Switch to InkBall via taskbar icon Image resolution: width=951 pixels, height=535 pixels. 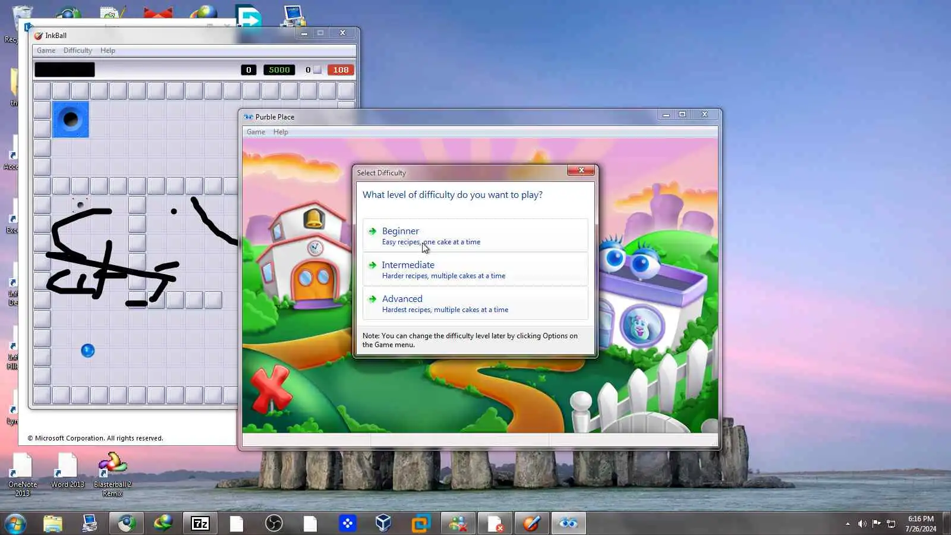[531, 524]
